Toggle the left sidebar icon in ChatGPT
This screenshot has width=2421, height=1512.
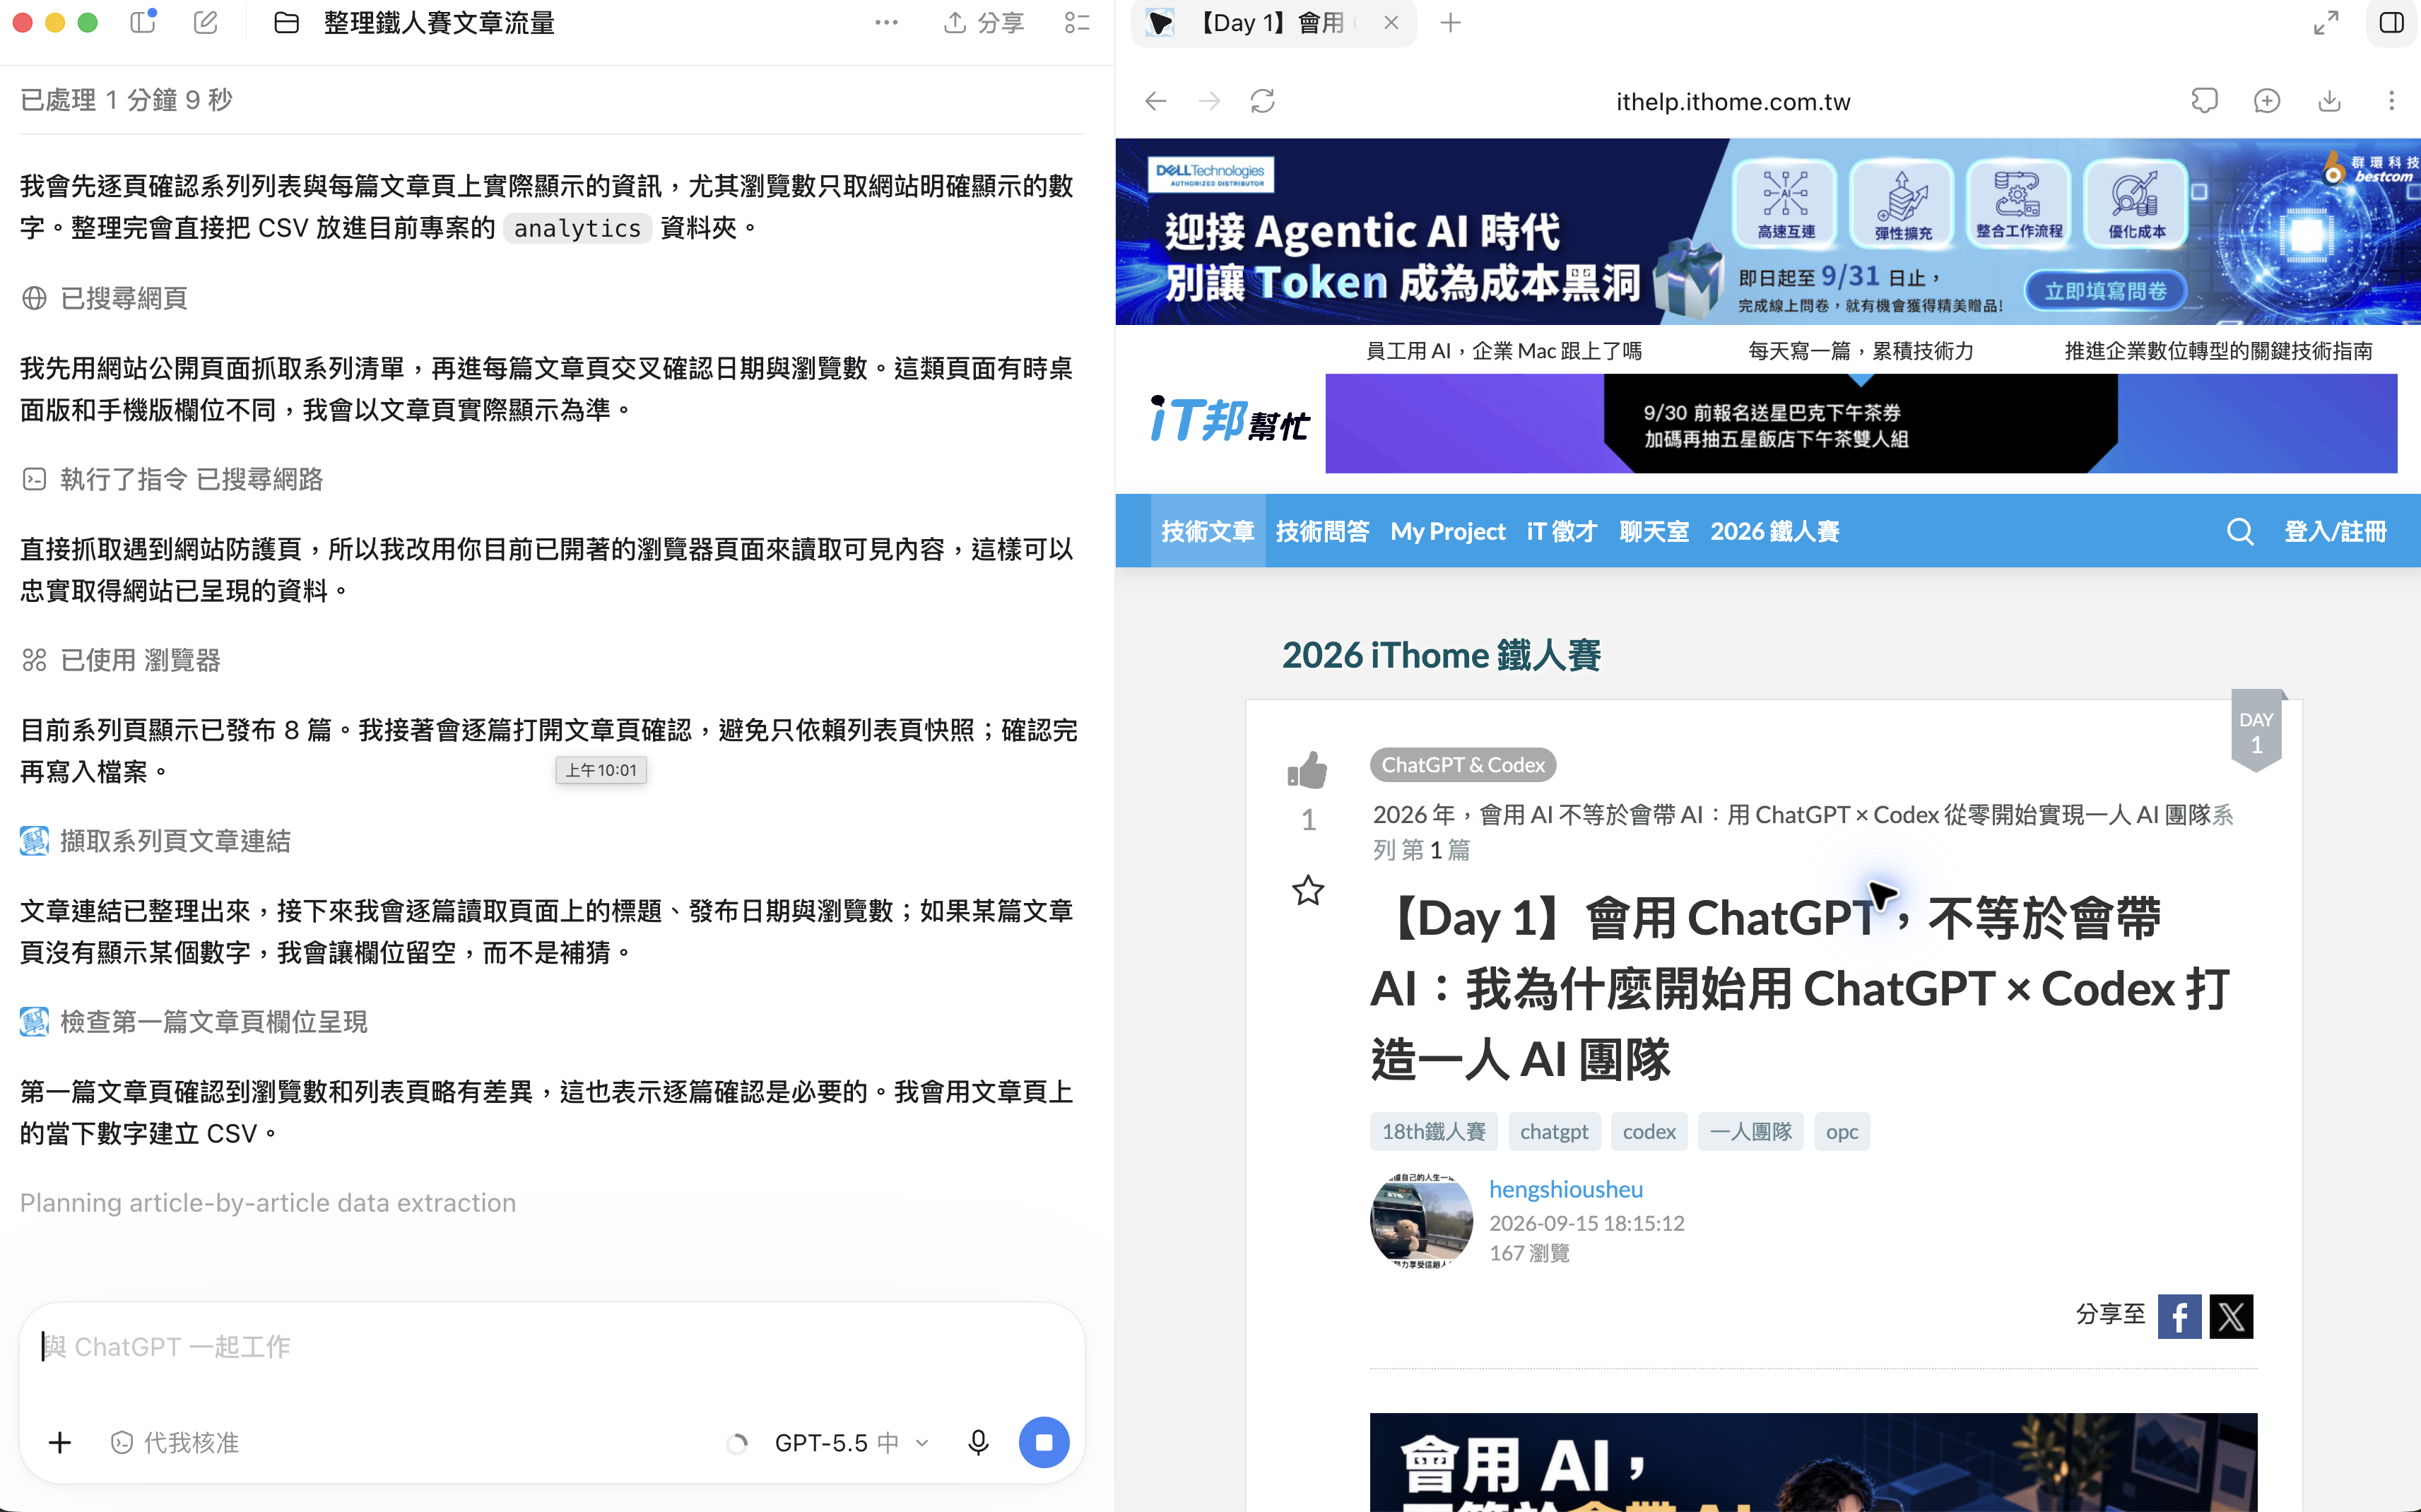[144, 22]
